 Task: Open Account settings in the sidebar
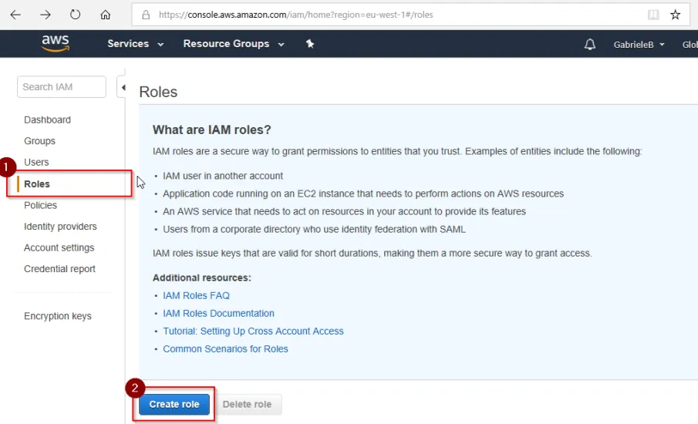coord(59,247)
